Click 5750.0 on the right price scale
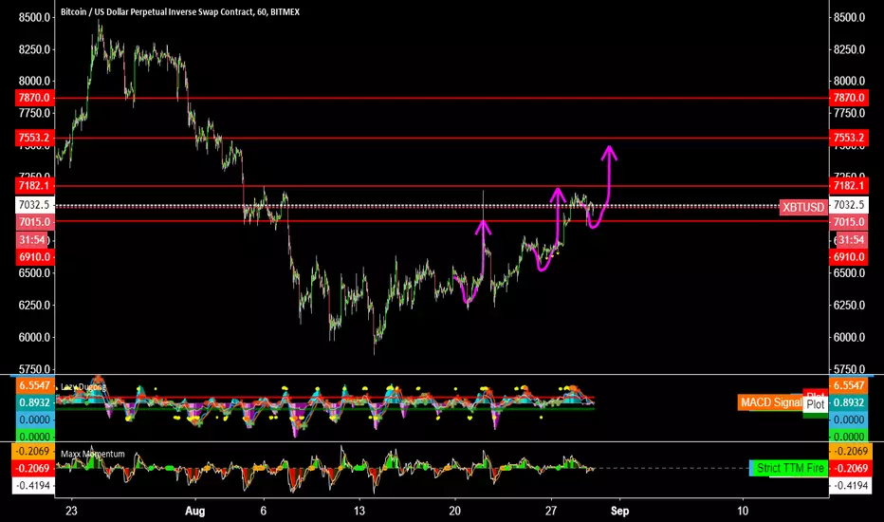Screen dimensions: 884x522 click(849, 368)
